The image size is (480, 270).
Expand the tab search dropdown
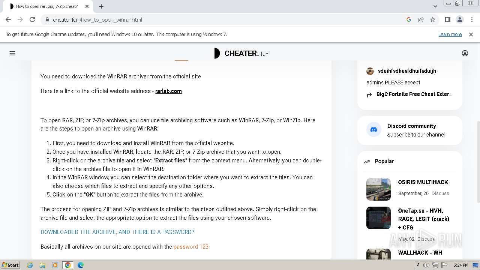coord(435,6)
